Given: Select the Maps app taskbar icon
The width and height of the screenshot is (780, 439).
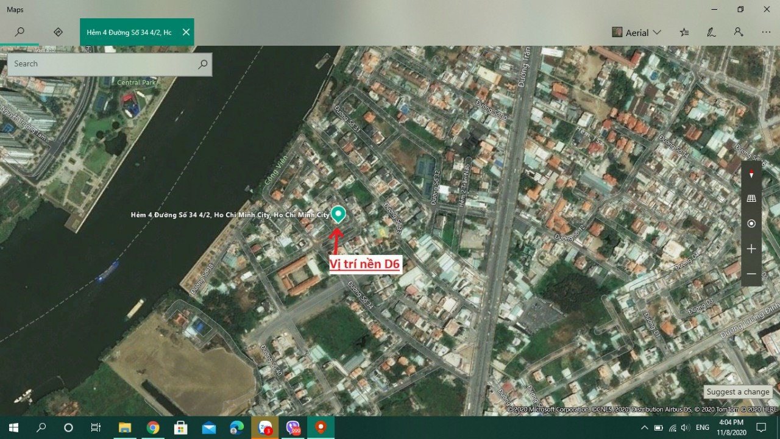Looking at the screenshot, I should coord(321,427).
